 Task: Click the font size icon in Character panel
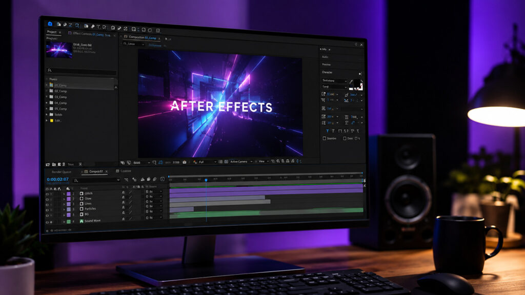[324, 94]
